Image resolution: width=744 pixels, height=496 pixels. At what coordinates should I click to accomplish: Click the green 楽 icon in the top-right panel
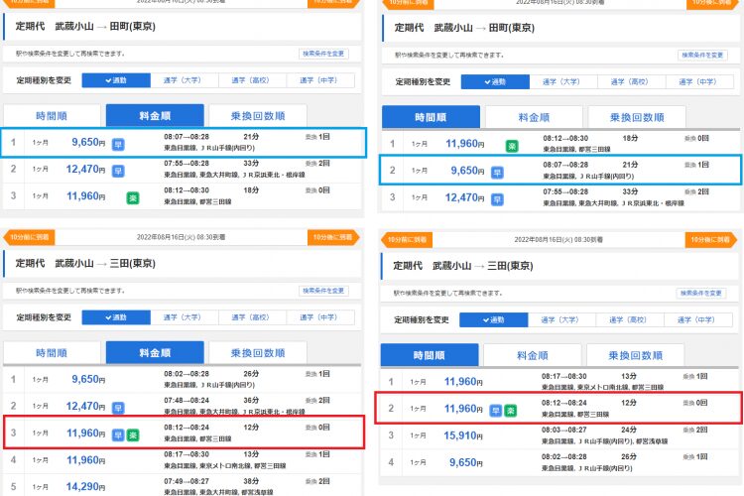(x=512, y=145)
